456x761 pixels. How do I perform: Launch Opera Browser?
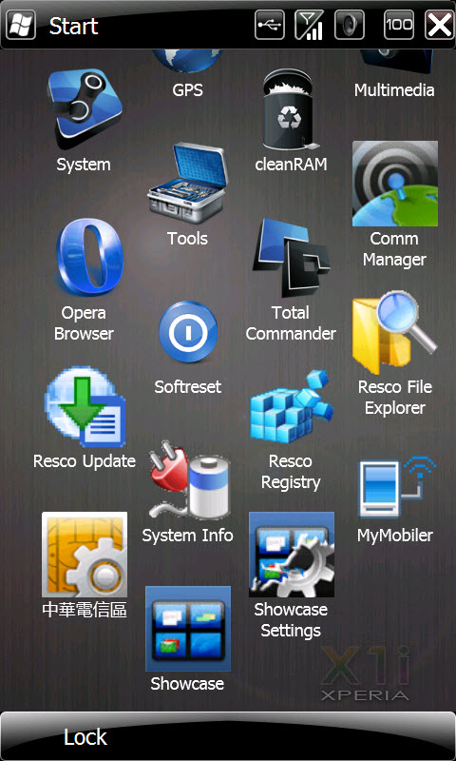coord(89,257)
